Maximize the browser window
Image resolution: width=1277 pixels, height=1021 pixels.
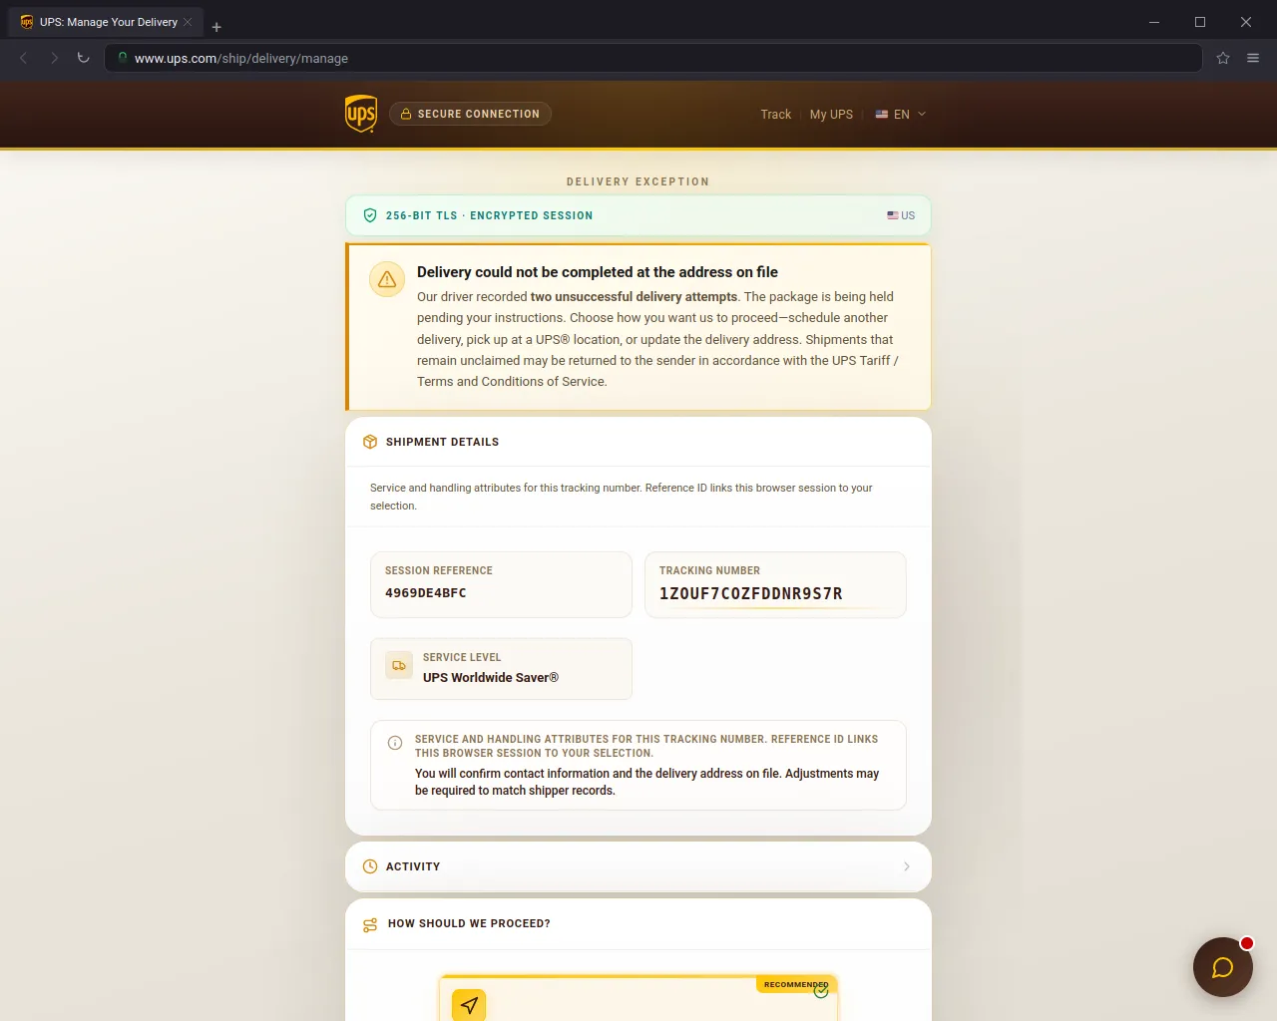pyautogui.click(x=1200, y=22)
